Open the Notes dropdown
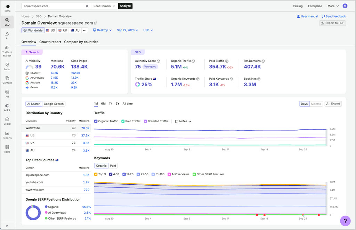The width and height of the screenshot is (356, 230). [183, 121]
